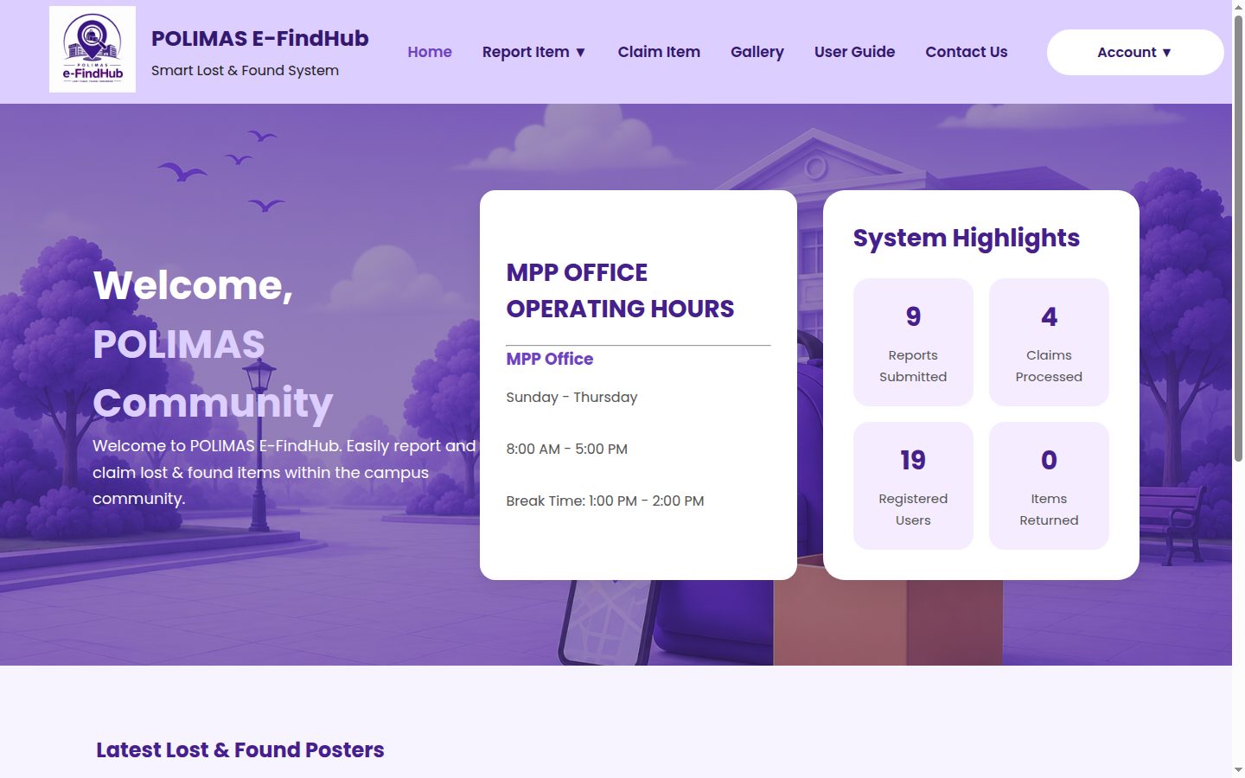Viewport: 1245px width, 778px height.
Task: Click the POLIMAS e-FindHub logo image
Action: tap(93, 49)
